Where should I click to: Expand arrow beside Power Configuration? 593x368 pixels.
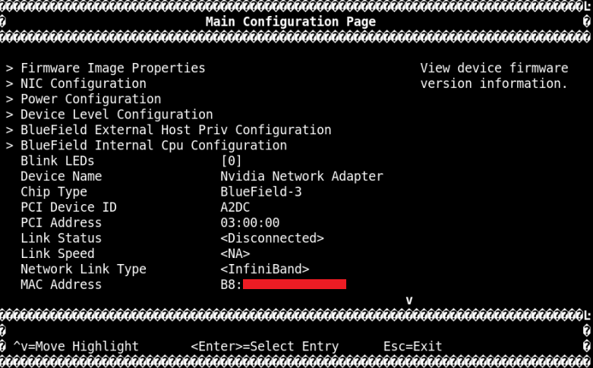(9, 99)
